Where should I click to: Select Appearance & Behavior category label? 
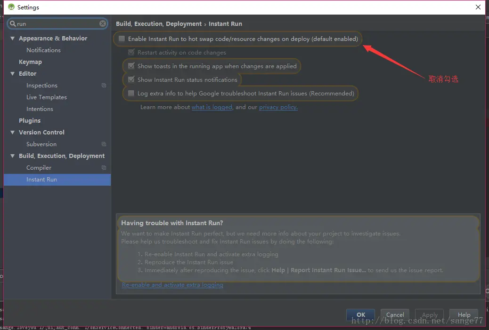click(x=53, y=38)
